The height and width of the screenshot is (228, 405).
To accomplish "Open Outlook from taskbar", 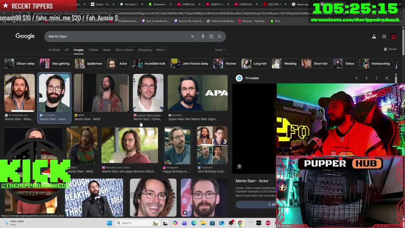I will pyautogui.click(x=221, y=223).
